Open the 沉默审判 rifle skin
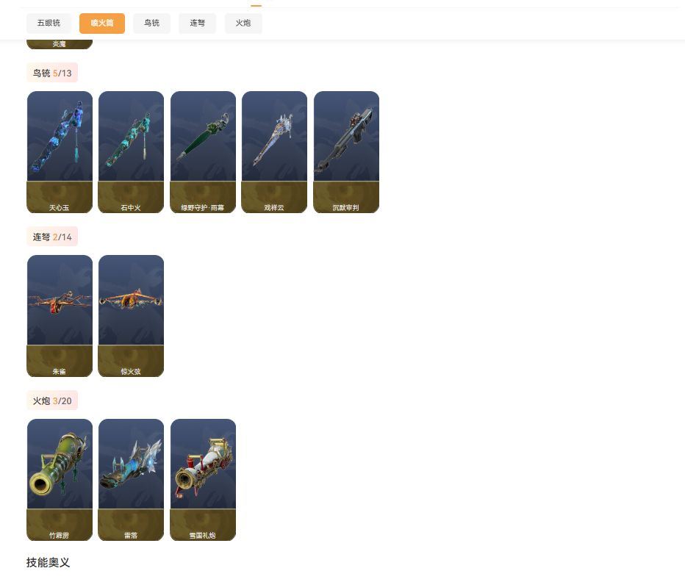685x582 pixels. coord(346,152)
